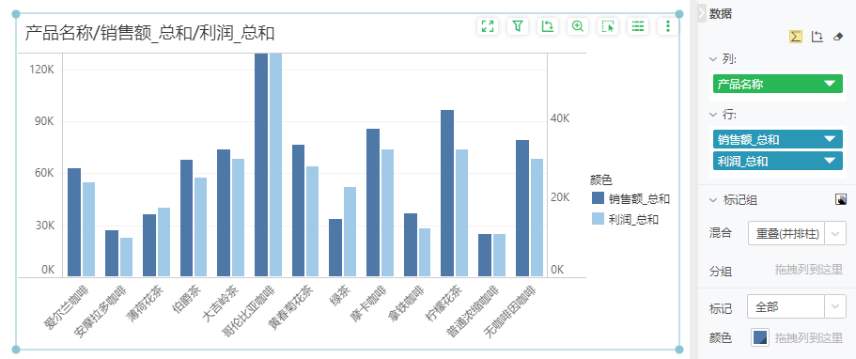Open 利润_总和 field dropdown
Viewport: 856px width, 359px height.
[830, 161]
